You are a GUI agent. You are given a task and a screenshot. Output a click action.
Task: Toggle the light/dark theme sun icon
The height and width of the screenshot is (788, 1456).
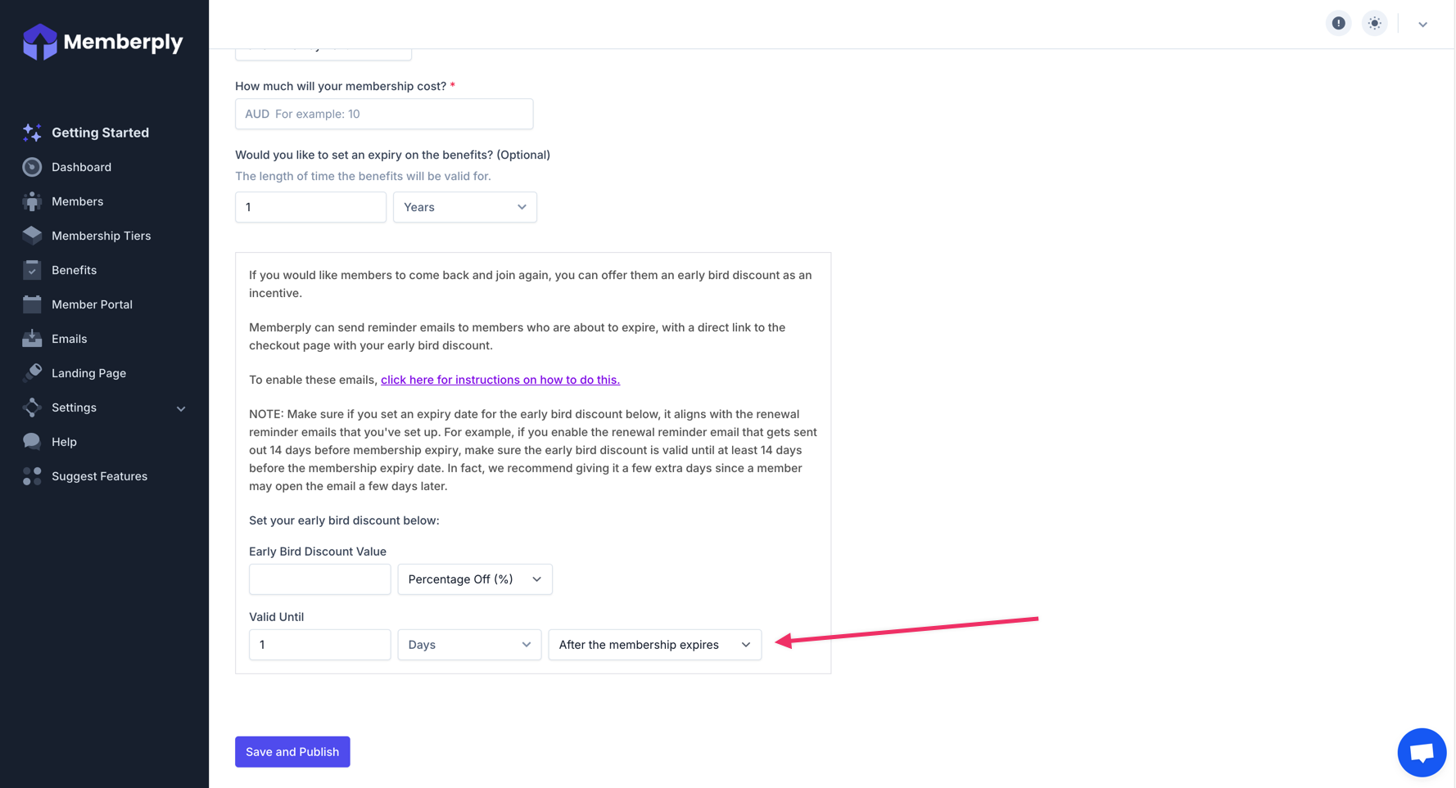pos(1374,24)
